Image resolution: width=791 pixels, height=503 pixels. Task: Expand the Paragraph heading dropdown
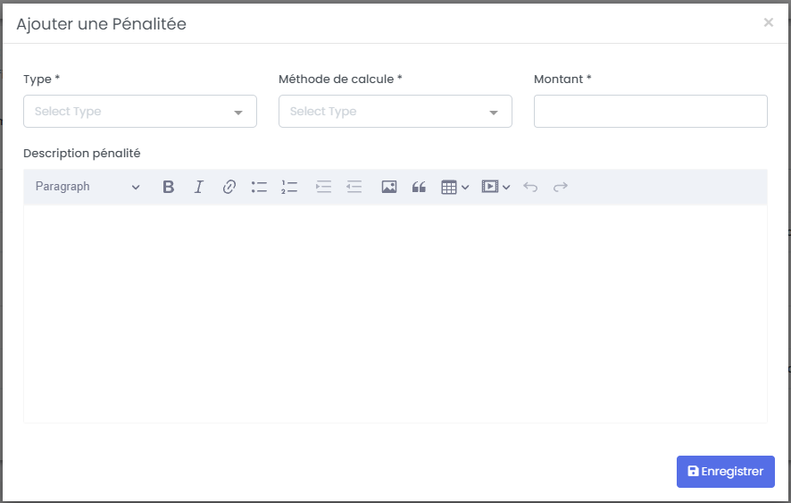click(87, 187)
